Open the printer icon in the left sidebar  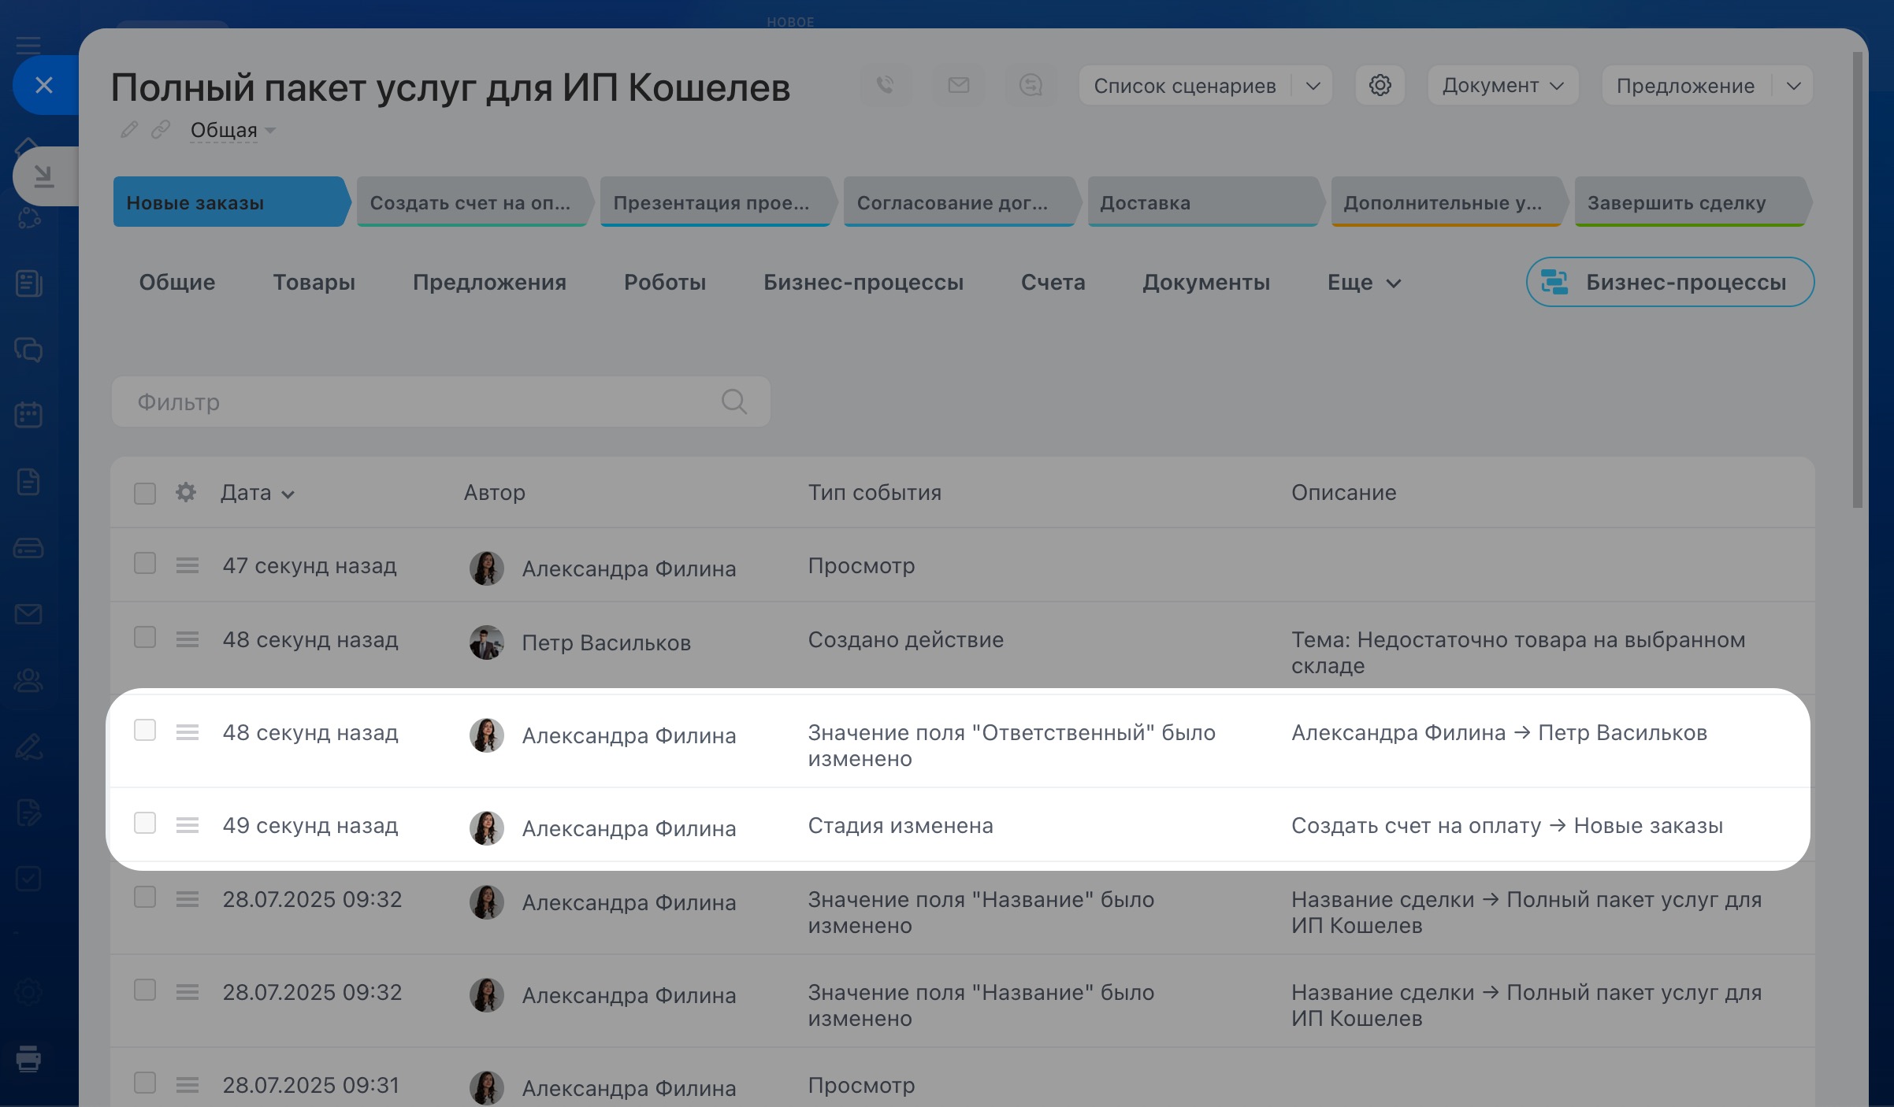pyautogui.click(x=28, y=1058)
